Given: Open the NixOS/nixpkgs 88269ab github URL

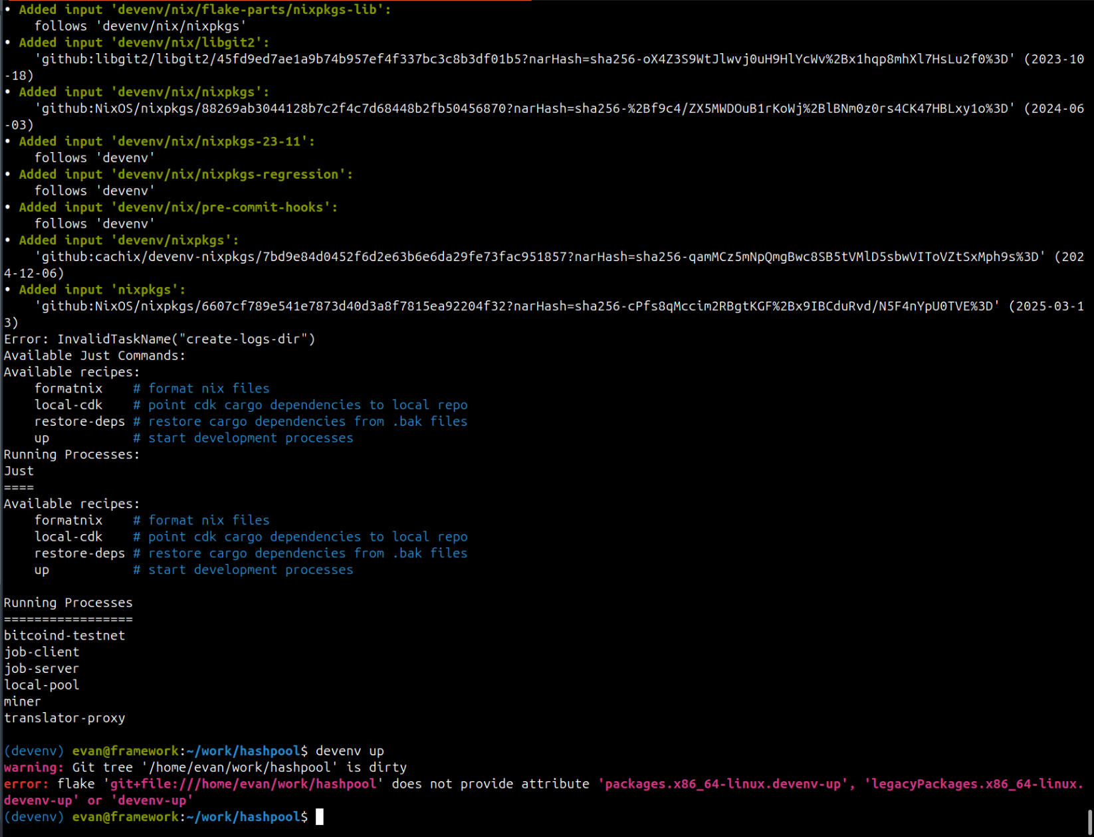Looking at the screenshot, I should (x=525, y=108).
